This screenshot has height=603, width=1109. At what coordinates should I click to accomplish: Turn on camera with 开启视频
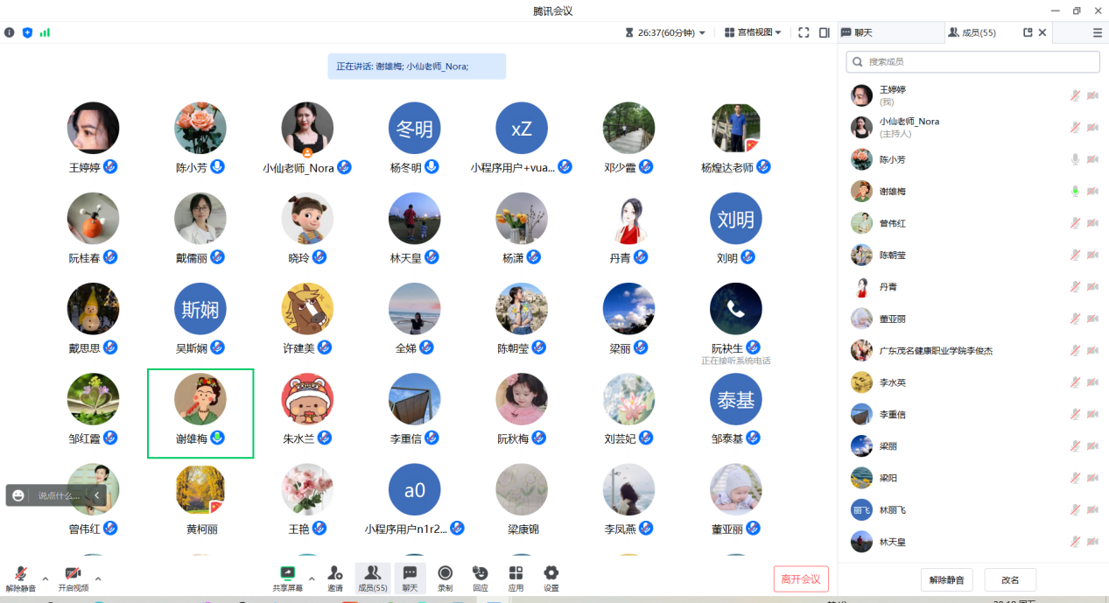(x=73, y=573)
